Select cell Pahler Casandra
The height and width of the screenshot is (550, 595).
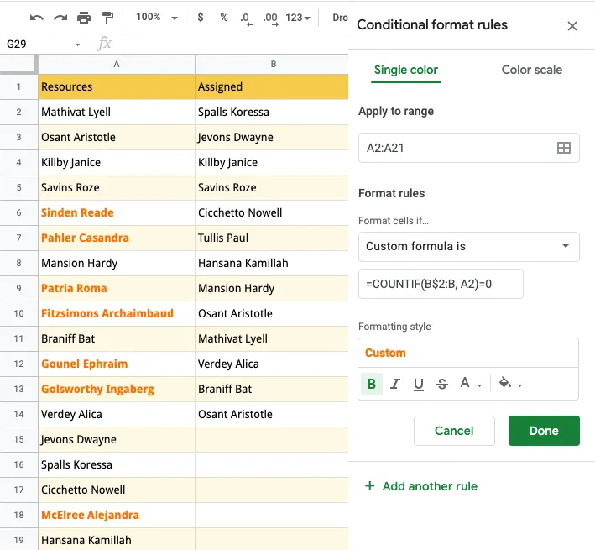[117, 238]
